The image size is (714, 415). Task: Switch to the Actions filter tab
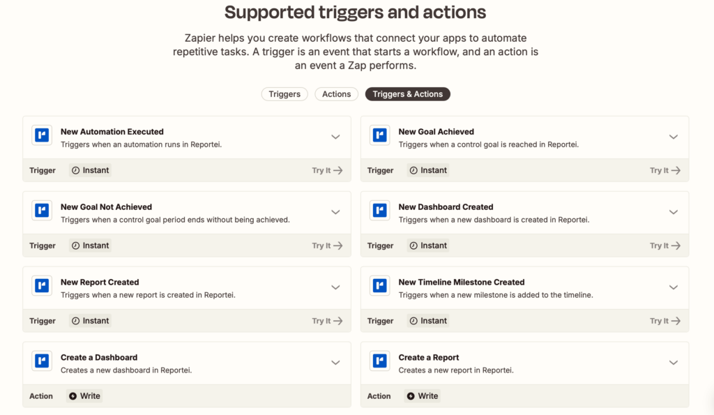(x=336, y=93)
